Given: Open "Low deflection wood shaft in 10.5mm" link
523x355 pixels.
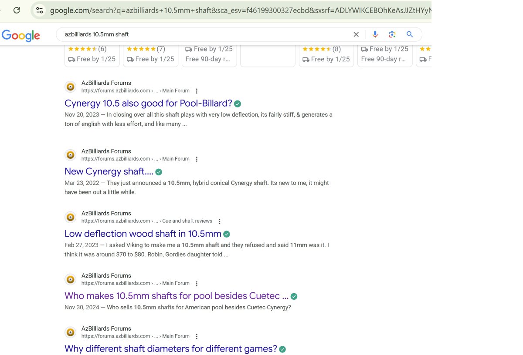Looking at the screenshot, I should pyautogui.click(x=143, y=234).
